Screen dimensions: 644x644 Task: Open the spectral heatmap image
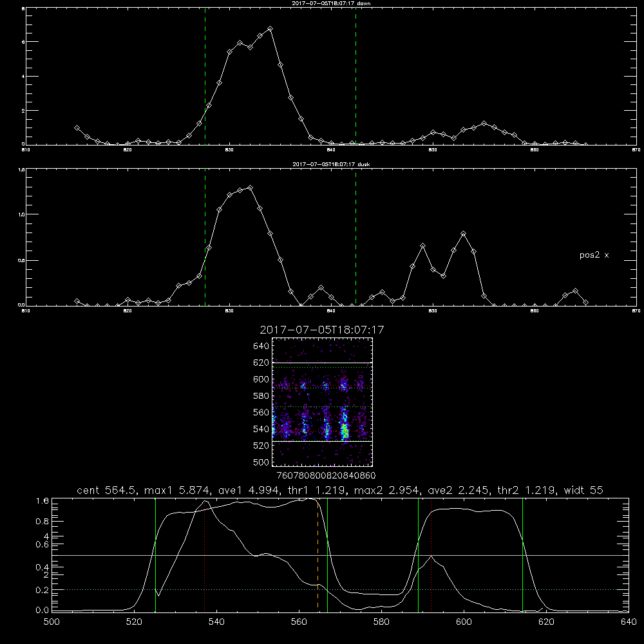click(323, 402)
